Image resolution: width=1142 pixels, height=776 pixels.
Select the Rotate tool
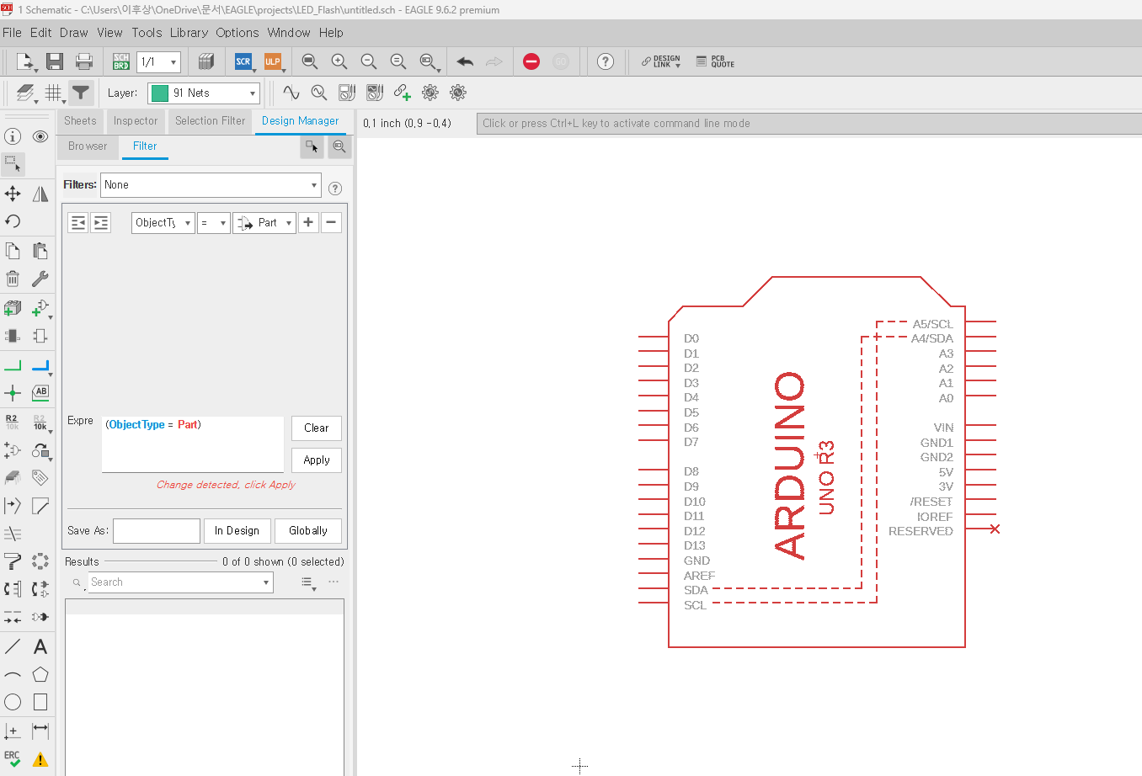[x=13, y=221]
